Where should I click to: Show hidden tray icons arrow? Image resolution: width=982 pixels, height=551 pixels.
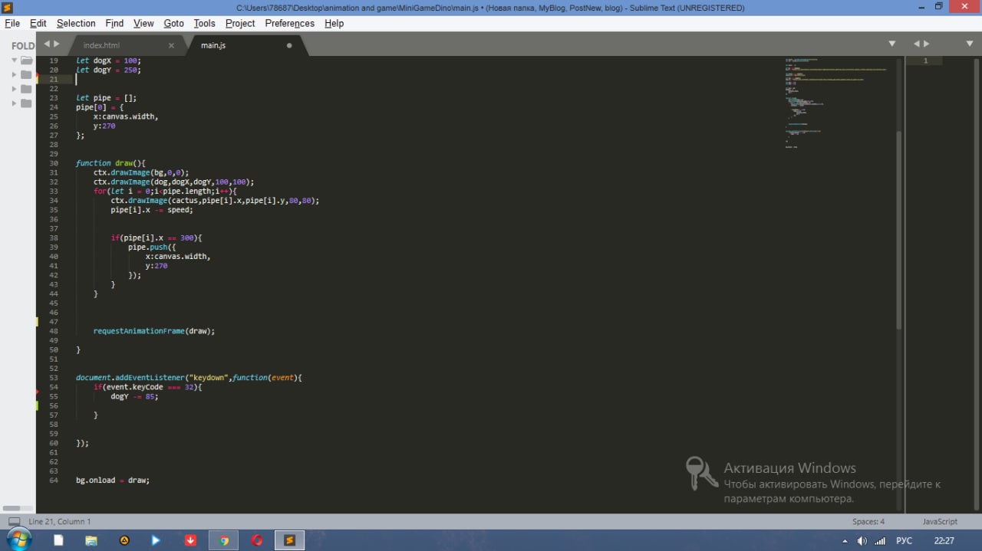tap(845, 541)
